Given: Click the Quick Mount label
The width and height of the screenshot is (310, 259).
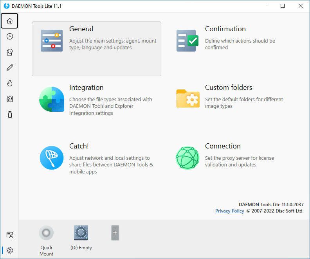Looking at the screenshot, I should point(46,250).
